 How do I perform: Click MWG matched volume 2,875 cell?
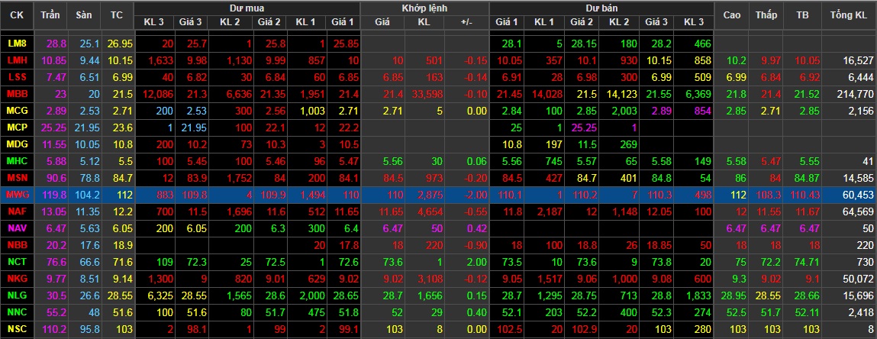(427, 195)
